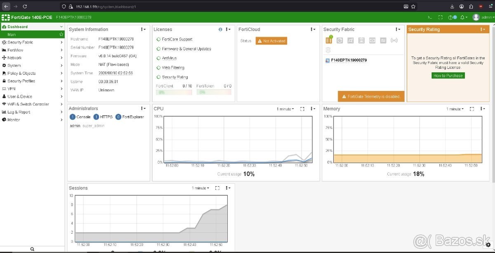Open the browser extensions puzzle icon
This screenshot has height=253, width=495.
pyautogui.click(x=471, y=7)
